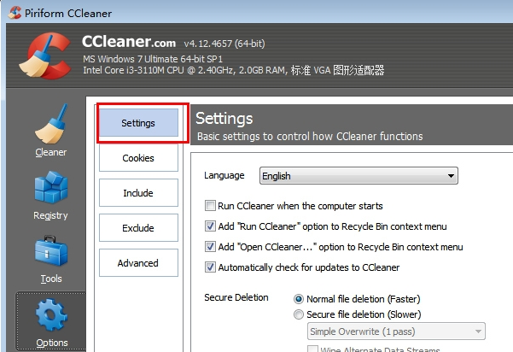Viewport: 513px width, 352px height.
Task: Click the Piriform CCleaner title bar icon
Action: click(10, 14)
